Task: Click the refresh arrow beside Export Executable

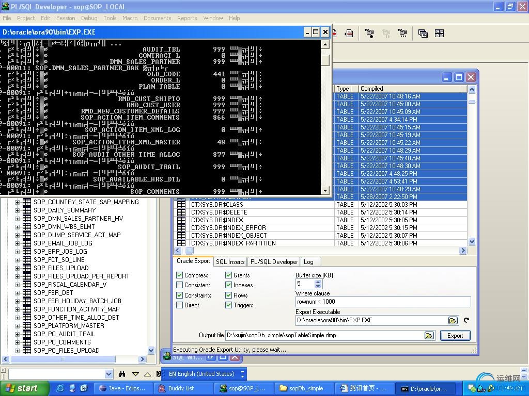Action: (x=466, y=320)
